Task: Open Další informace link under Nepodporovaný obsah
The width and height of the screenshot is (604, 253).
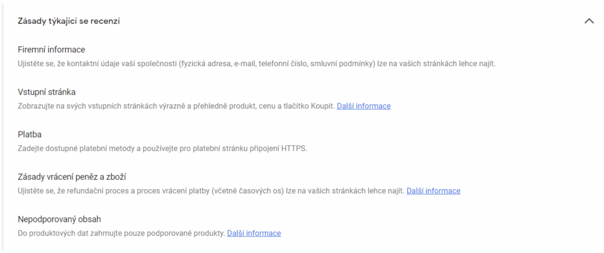Action: point(254,233)
